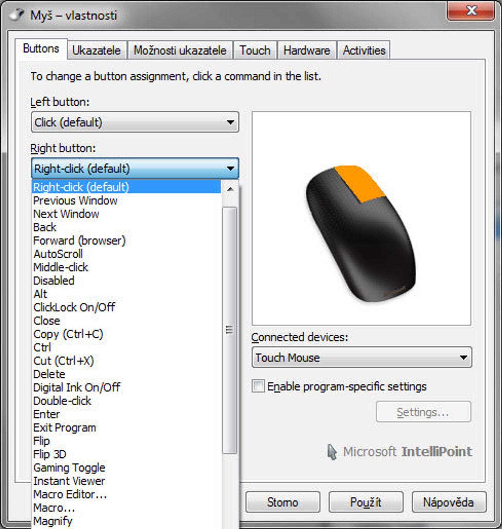Select Back from the command list
502x529 pixels.
(x=126, y=227)
